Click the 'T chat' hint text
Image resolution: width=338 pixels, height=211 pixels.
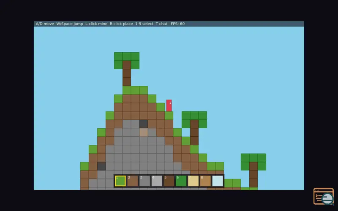coord(161,24)
